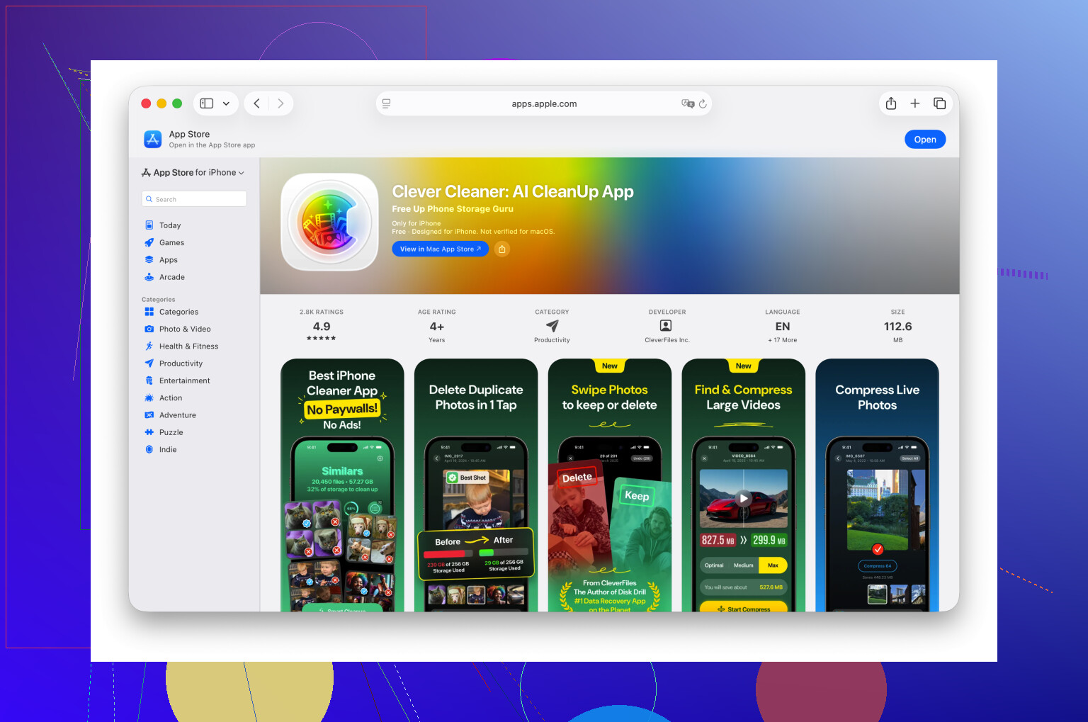Click the translate page icon
This screenshot has height=722, width=1088.
(688, 103)
